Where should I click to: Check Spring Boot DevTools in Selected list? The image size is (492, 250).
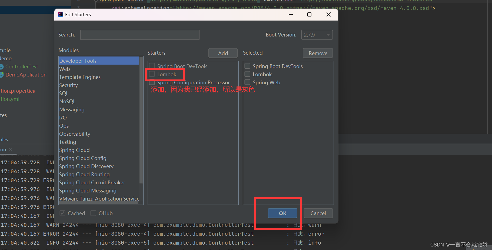click(247, 66)
